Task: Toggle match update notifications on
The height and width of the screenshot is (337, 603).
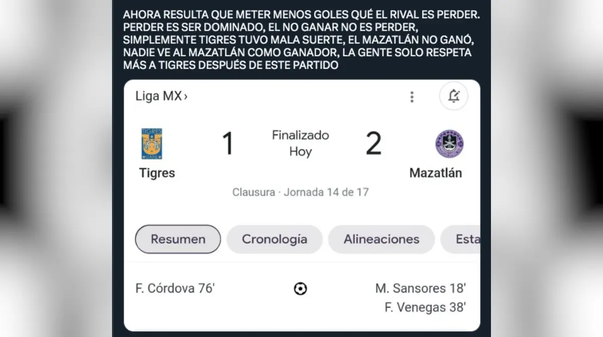Action: click(x=453, y=96)
